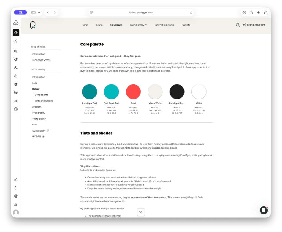The width and height of the screenshot is (282, 232).
Task: Open the bell notifications icon
Action: click(x=16, y=188)
